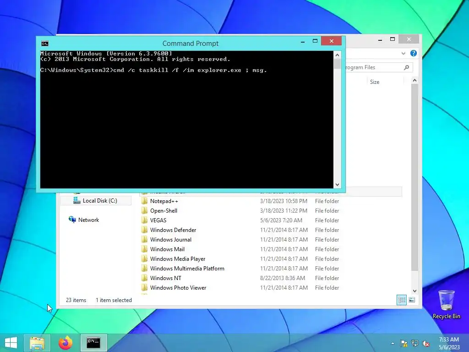Image resolution: width=469 pixels, height=352 pixels.
Task: Minimize the Command Prompt window
Action: pyautogui.click(x=303, y=41)
